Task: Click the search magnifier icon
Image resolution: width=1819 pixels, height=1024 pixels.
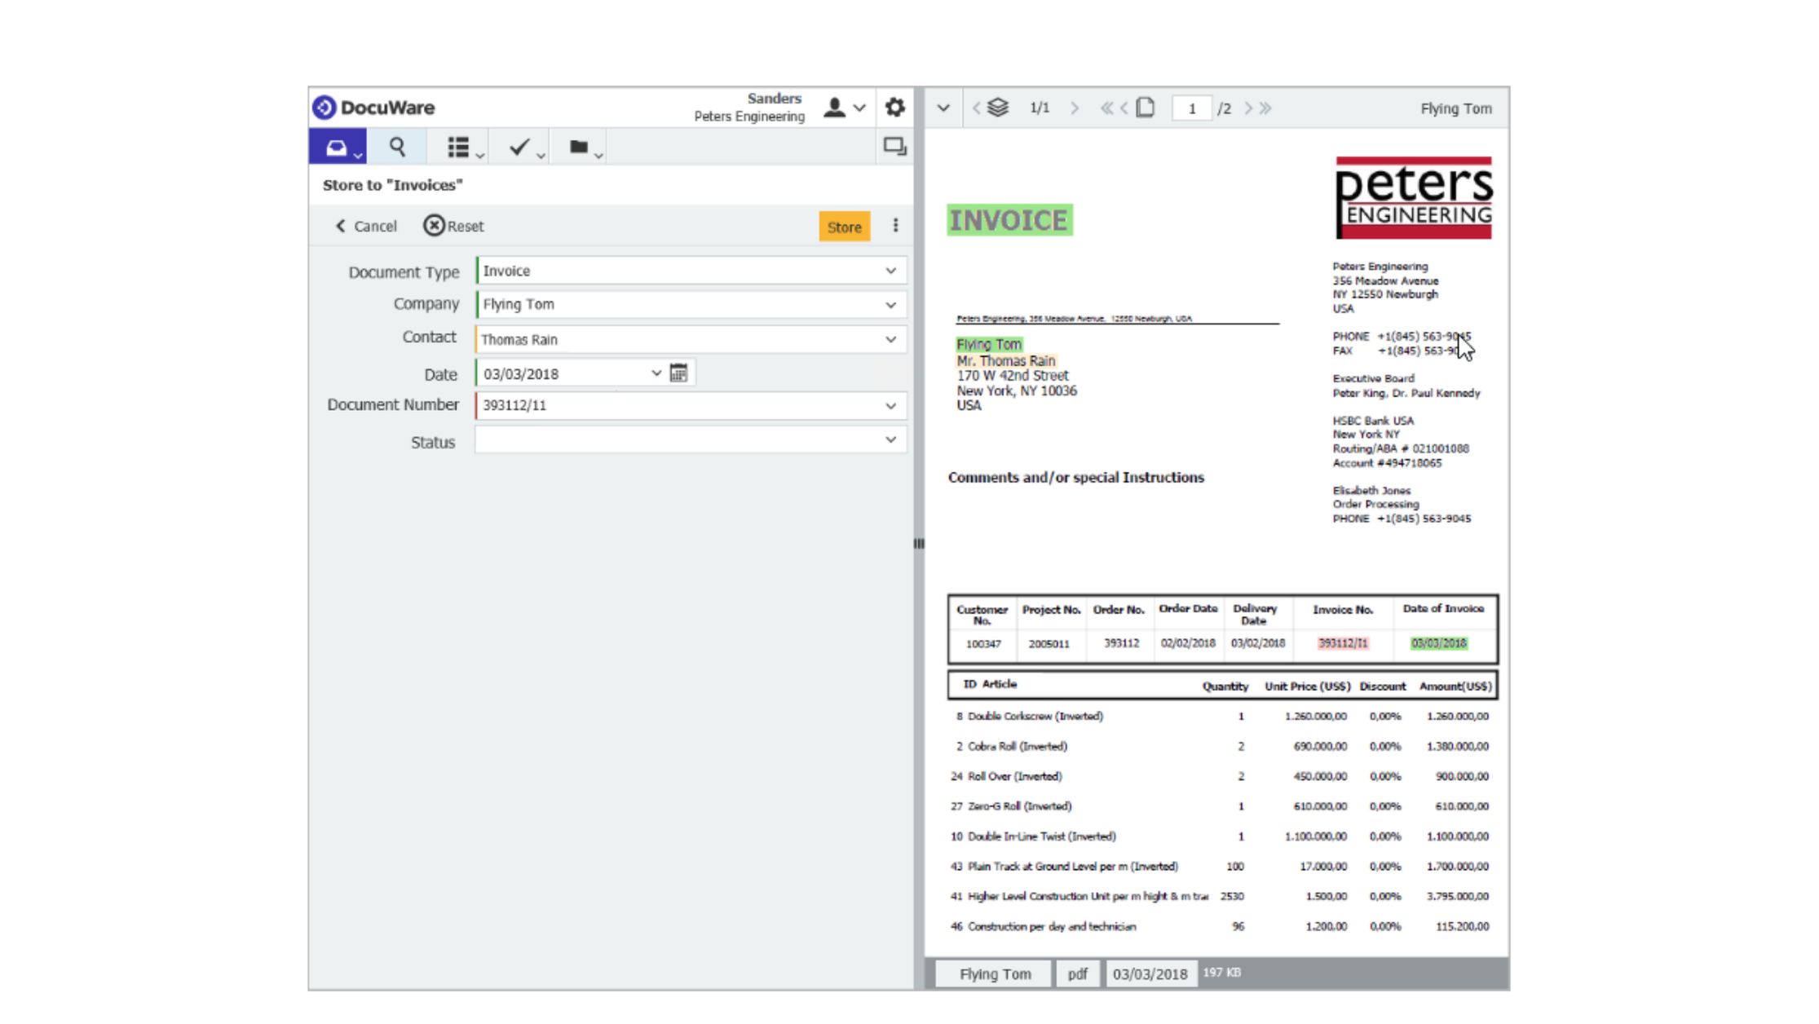Action: coord(397,148)
